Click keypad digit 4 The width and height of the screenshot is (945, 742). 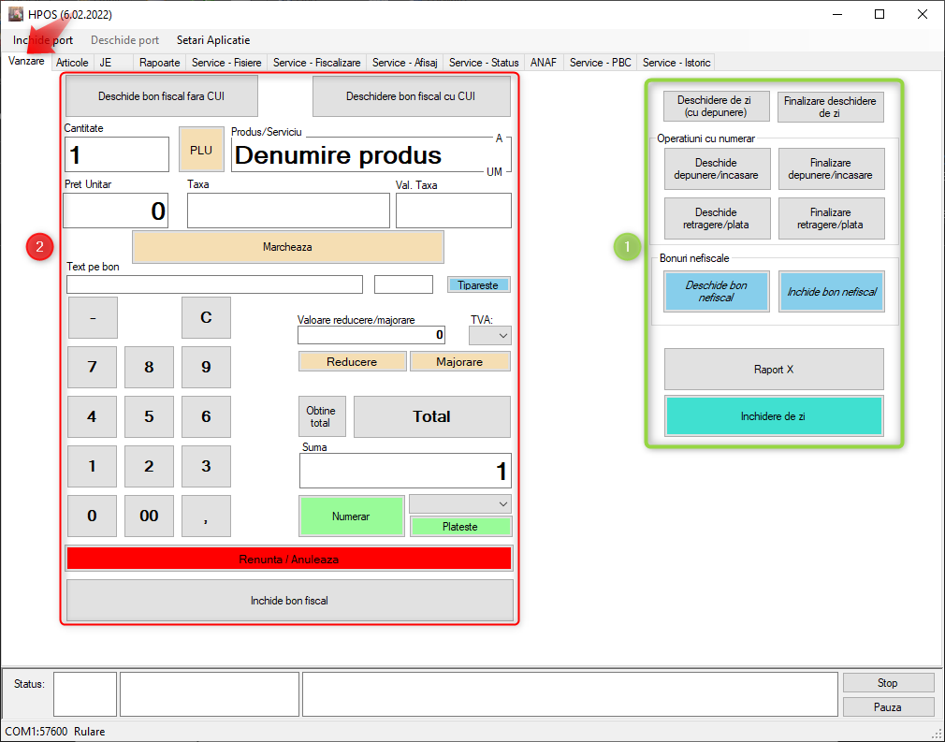coord(93,416)
